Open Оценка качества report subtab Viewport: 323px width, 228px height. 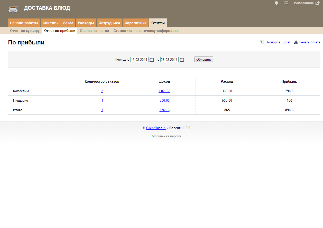(94, 31)
